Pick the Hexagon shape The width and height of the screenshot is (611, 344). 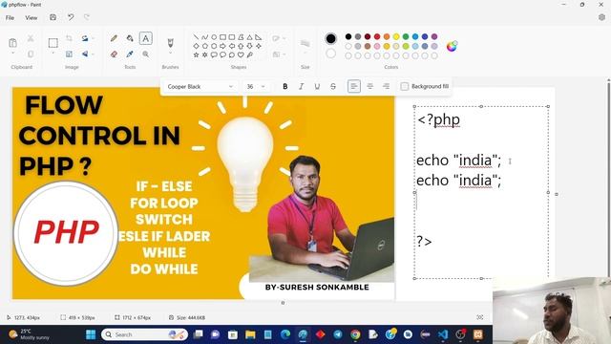pyautogui.click(x=214, y=46)
